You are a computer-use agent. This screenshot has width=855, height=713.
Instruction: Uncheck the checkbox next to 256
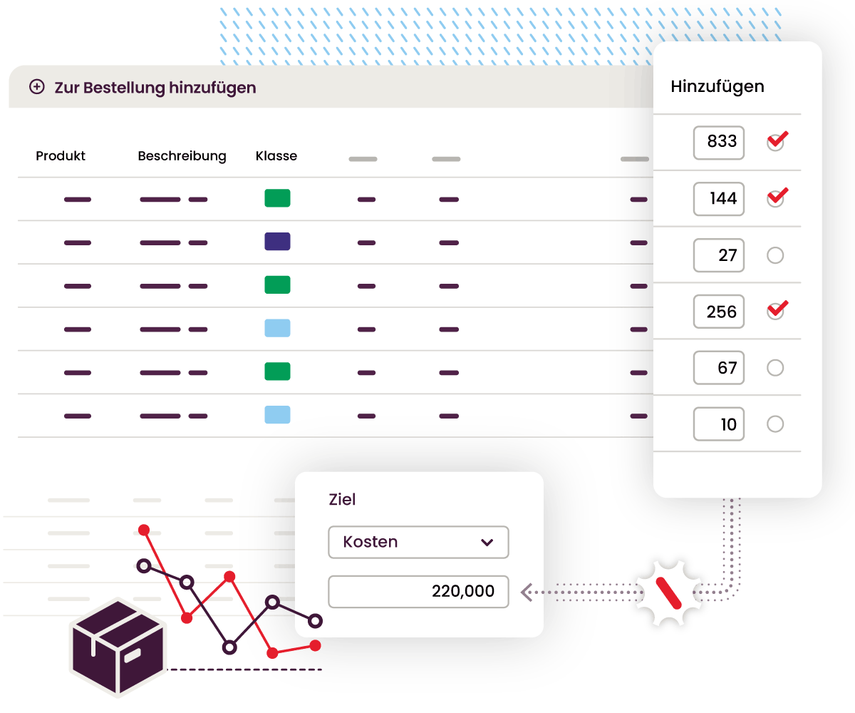click(776, 311)
